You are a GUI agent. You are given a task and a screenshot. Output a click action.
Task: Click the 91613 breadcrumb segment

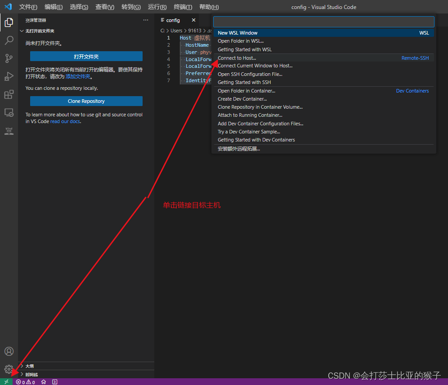(x=195, y=31)
